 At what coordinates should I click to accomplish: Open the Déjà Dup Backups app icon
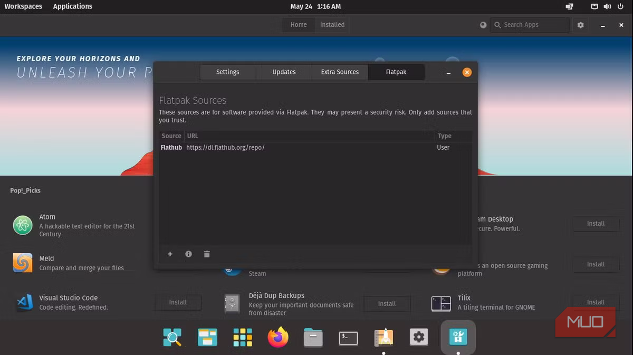pyautogui.click(x=232, y=303)
